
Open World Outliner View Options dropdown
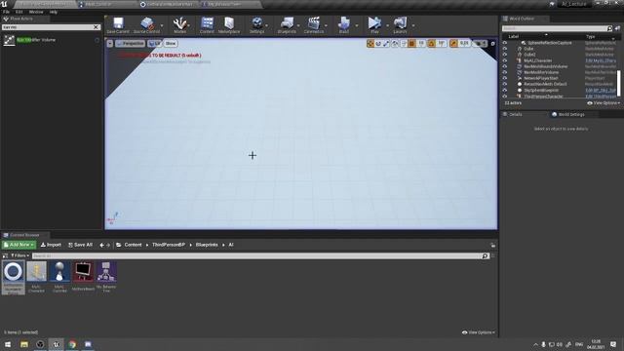point(604,103)
